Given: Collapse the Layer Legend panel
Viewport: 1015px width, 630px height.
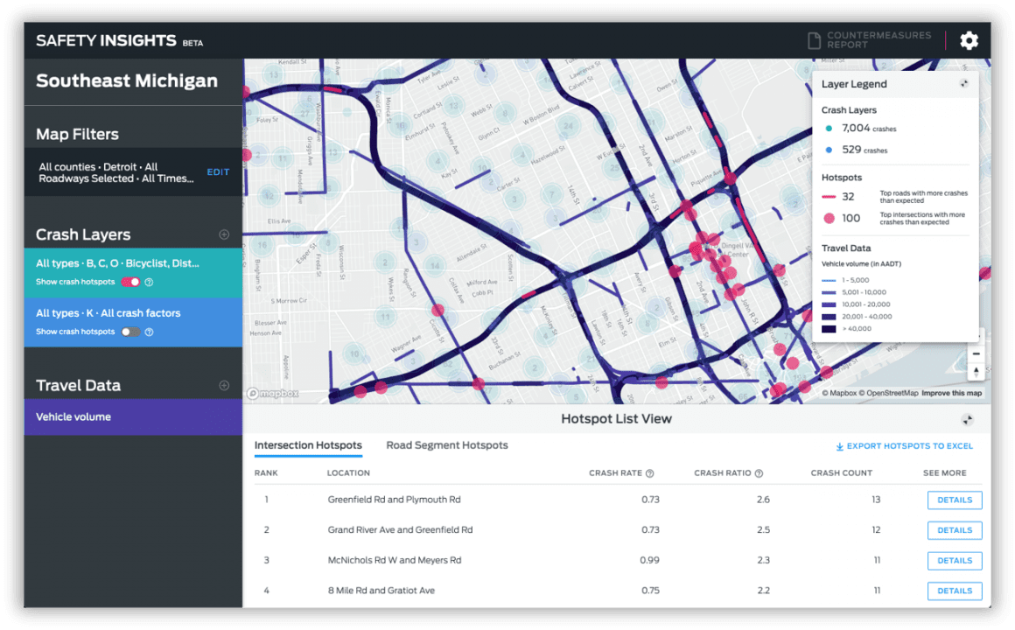Looking at the screenshot, I should coord(963,84).
